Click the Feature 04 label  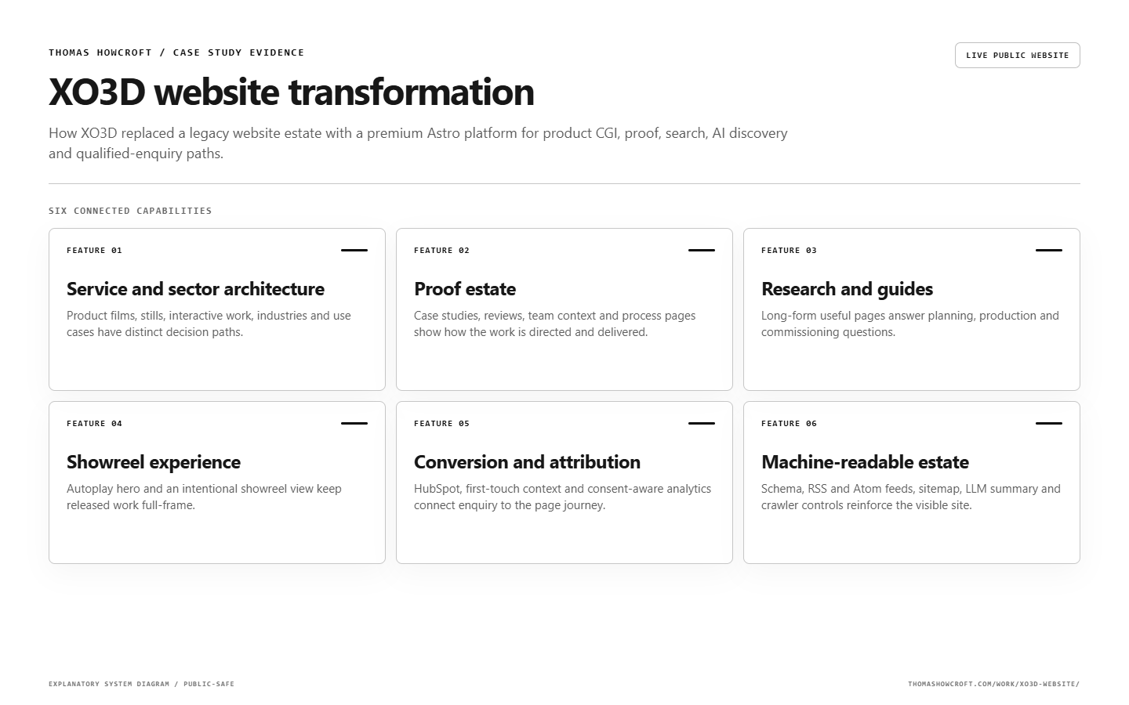[x=94, y=424]
